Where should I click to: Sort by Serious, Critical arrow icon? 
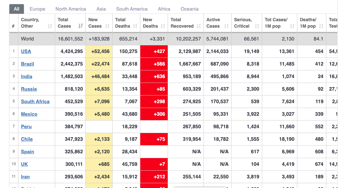(x=257, y=26)
